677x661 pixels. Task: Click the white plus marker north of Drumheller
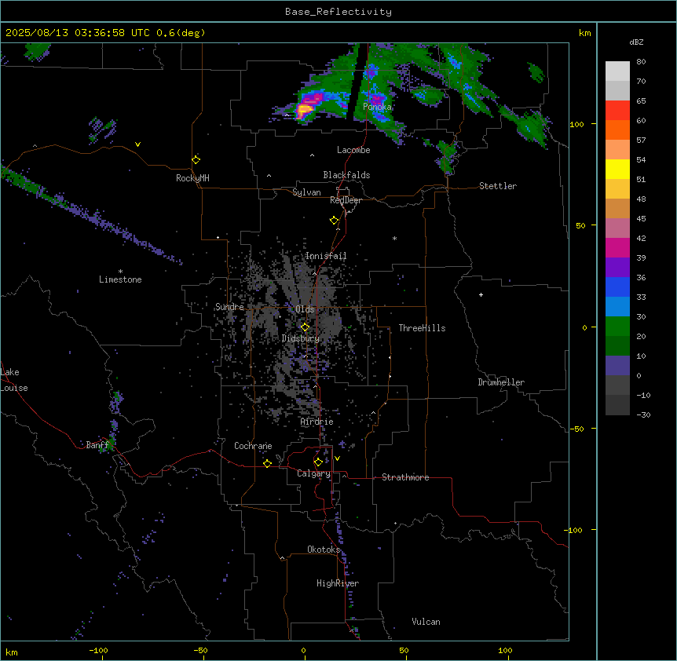[481, 294]
